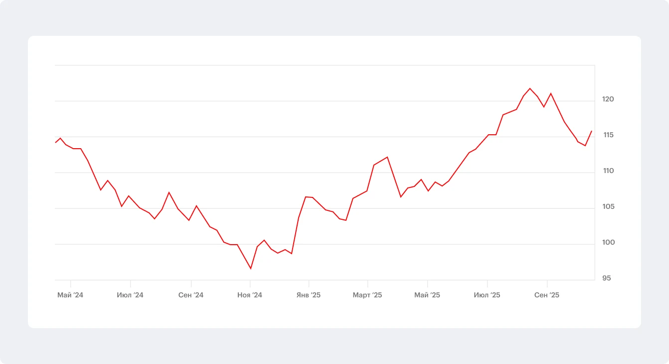Viewport: 669px width, 364px height.
Task: Pick the Ноя '24 date label
Action: tap(250, 295)
